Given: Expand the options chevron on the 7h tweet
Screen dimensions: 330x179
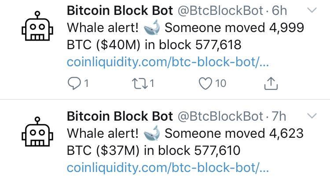Looking at the screenshot, I should tap(311, 116).
